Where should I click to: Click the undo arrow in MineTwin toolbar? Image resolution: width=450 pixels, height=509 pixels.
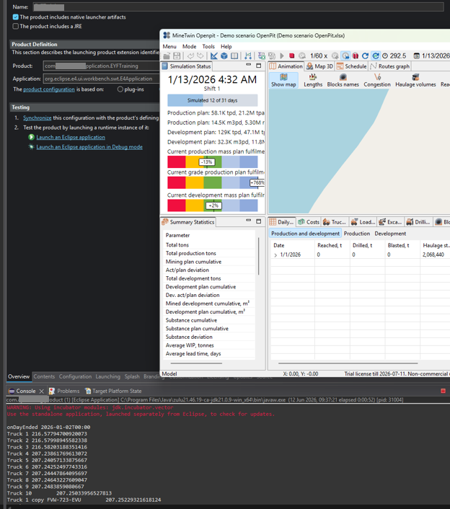pos(190,56)
